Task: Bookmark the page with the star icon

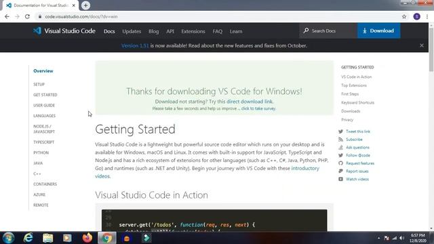Action: tap(404, 16)
